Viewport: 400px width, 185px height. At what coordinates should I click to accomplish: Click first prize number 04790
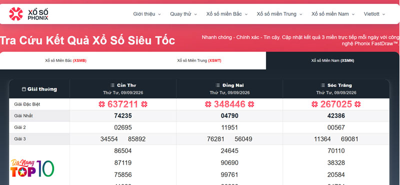[229, 116]
